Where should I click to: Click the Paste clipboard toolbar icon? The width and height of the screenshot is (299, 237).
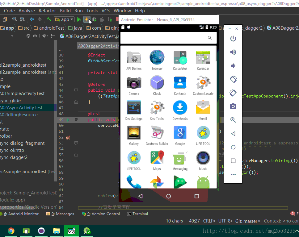5,19
